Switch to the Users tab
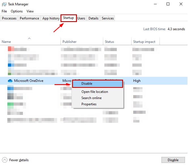 tap(81, 18)
